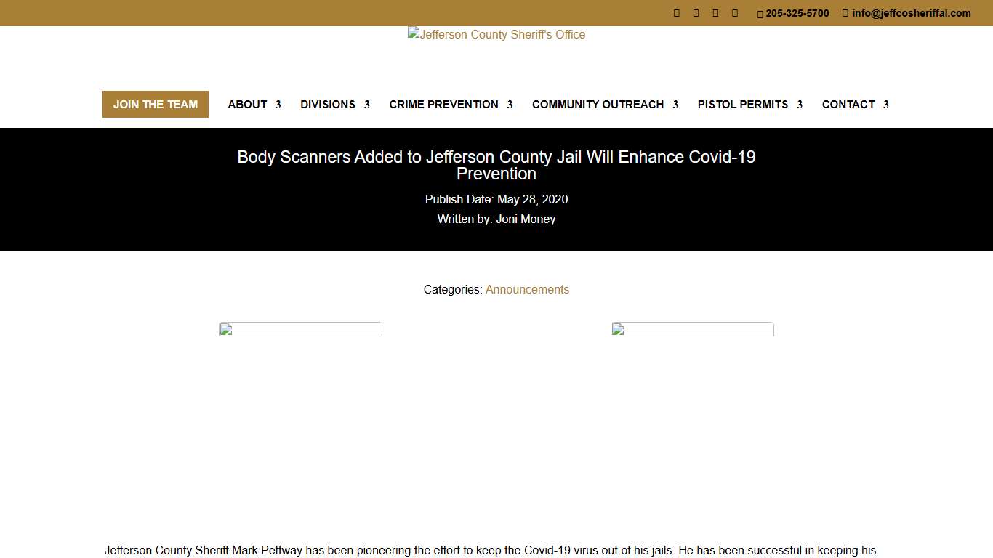Click the phone icon beside 205-325-5700
The width and height of the screenshot is (993, 558).
[x=760, y=14]
